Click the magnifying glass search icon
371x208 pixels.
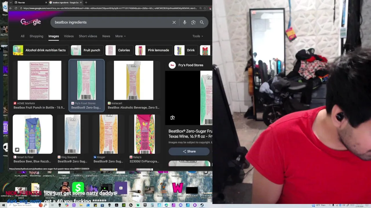point(202,22)
